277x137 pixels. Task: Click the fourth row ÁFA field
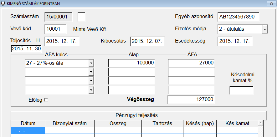click(191, 90)
